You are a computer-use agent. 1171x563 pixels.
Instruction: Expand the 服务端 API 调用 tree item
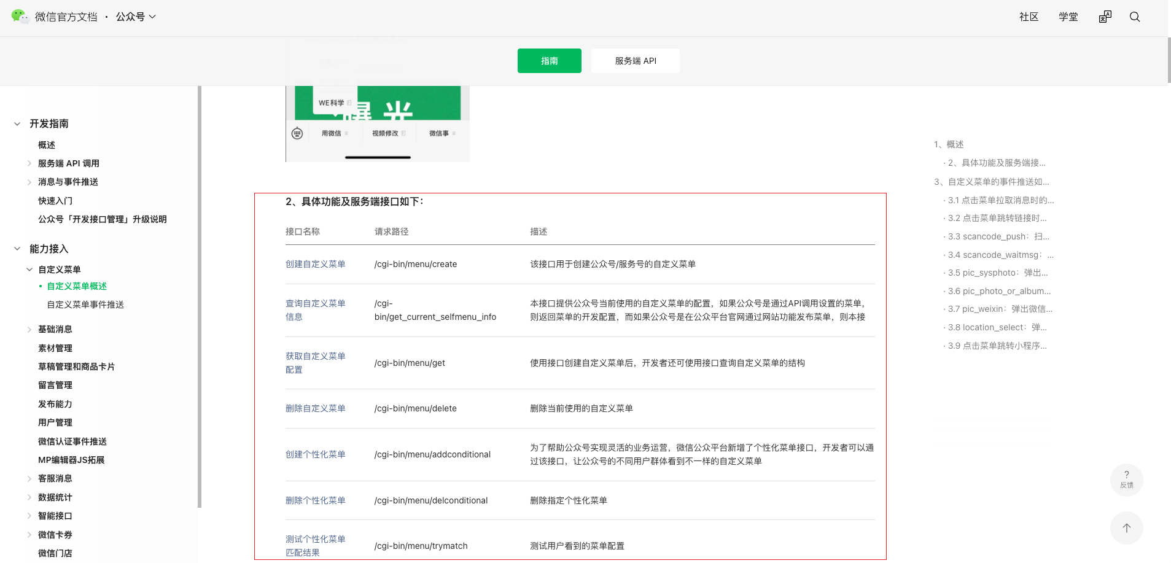pyautogui.click(x=29, y=163)
